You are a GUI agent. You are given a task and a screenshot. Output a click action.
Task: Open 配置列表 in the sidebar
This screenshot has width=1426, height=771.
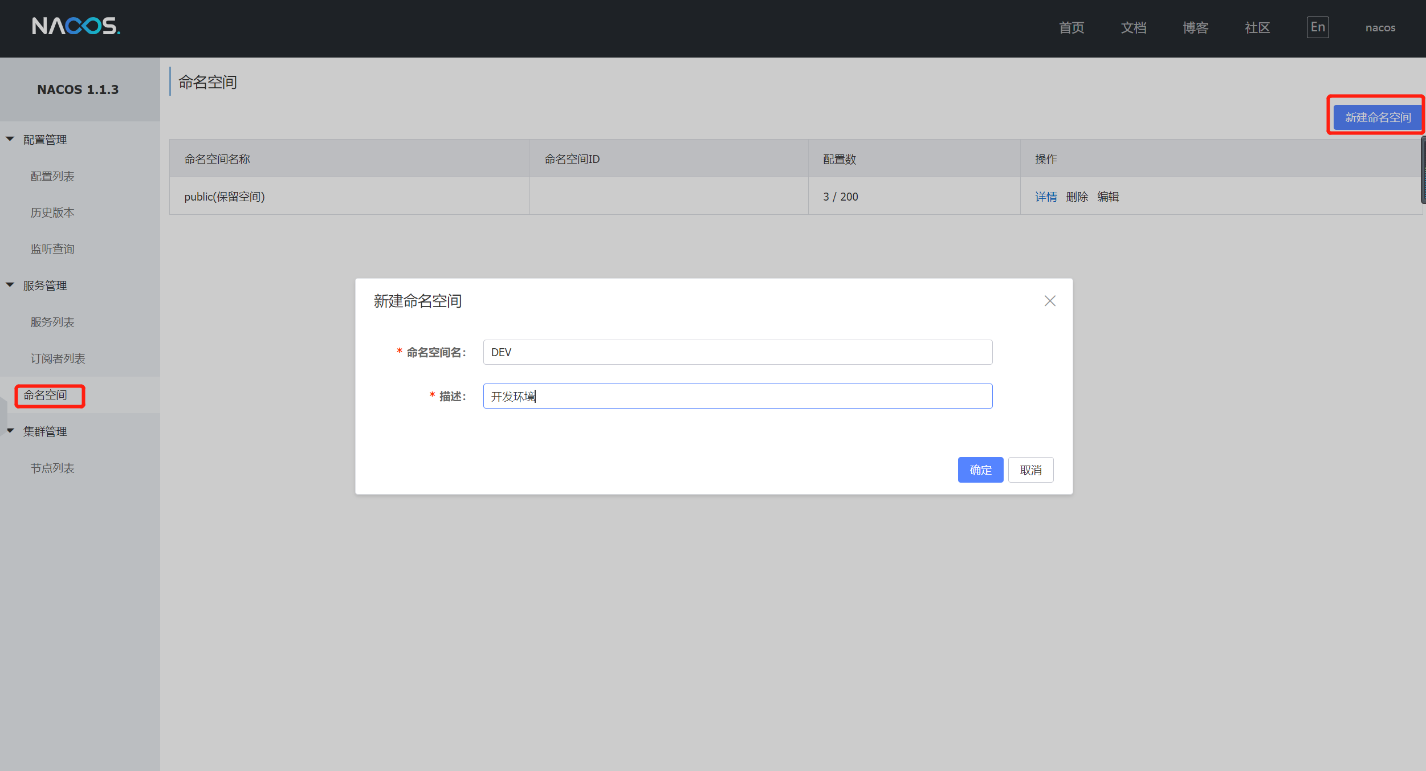[52, 176]
